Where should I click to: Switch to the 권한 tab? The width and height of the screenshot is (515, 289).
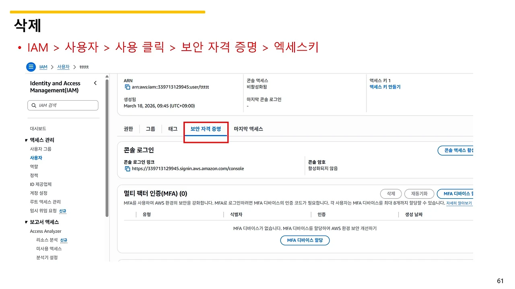pos(128,129)
